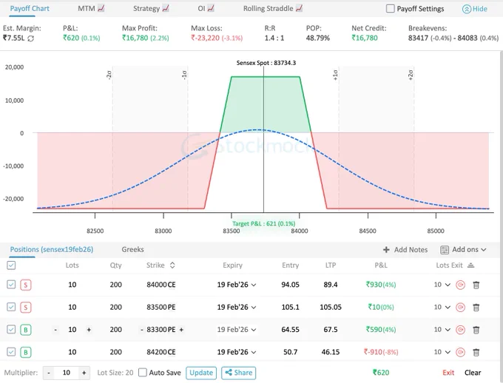Shift 83300PE strike down with minus
Image resolution: width=503 pixels, height=383 pixels.
coord(142,330)
